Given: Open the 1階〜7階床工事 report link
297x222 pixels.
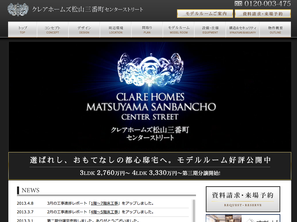Looking at the screenshot, I should (x=105, y=203).
